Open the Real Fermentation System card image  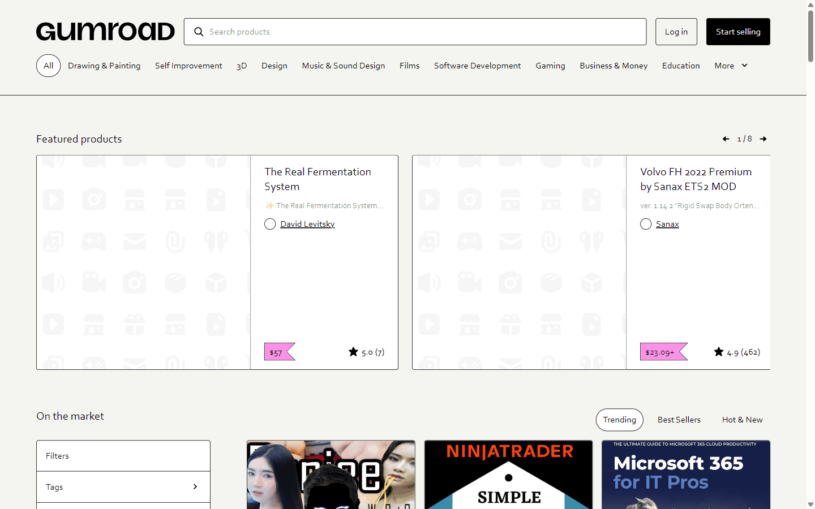pyautogui.click(x=144, y=262)
